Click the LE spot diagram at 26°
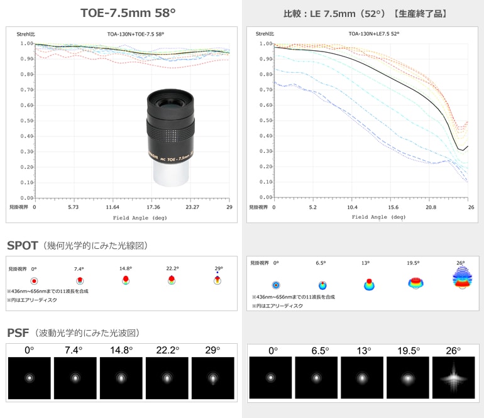484x418 pixels. click(461, 280)
